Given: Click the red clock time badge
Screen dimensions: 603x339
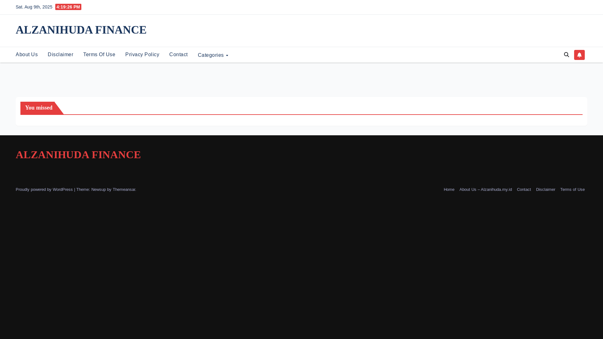Looking at the screenshot, I should 68,7.
